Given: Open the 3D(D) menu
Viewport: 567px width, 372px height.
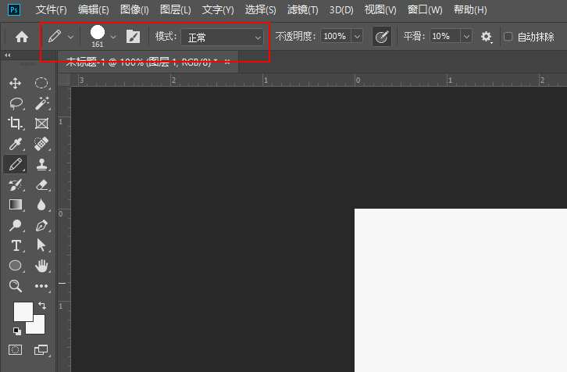Looking at the screenshot, I should point(341,10).
